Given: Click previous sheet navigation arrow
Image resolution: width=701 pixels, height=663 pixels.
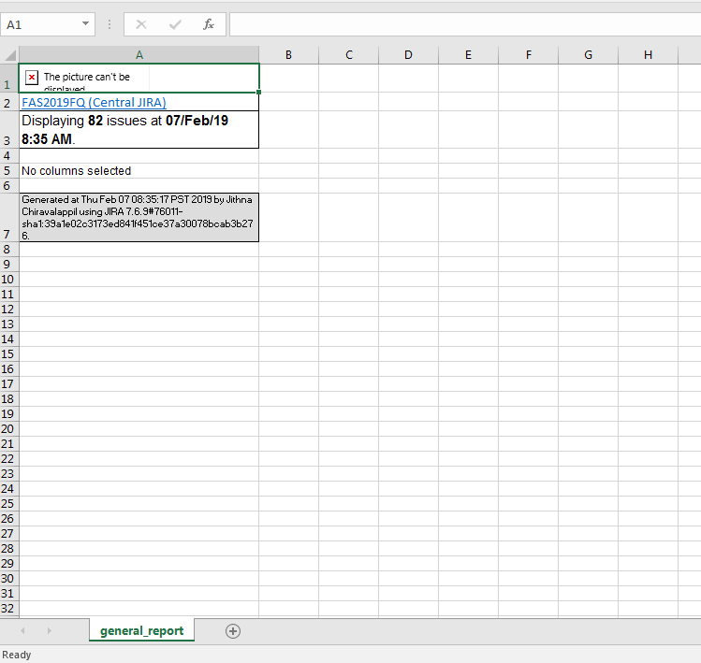Looking at the screenshot, I should point(22,631).
